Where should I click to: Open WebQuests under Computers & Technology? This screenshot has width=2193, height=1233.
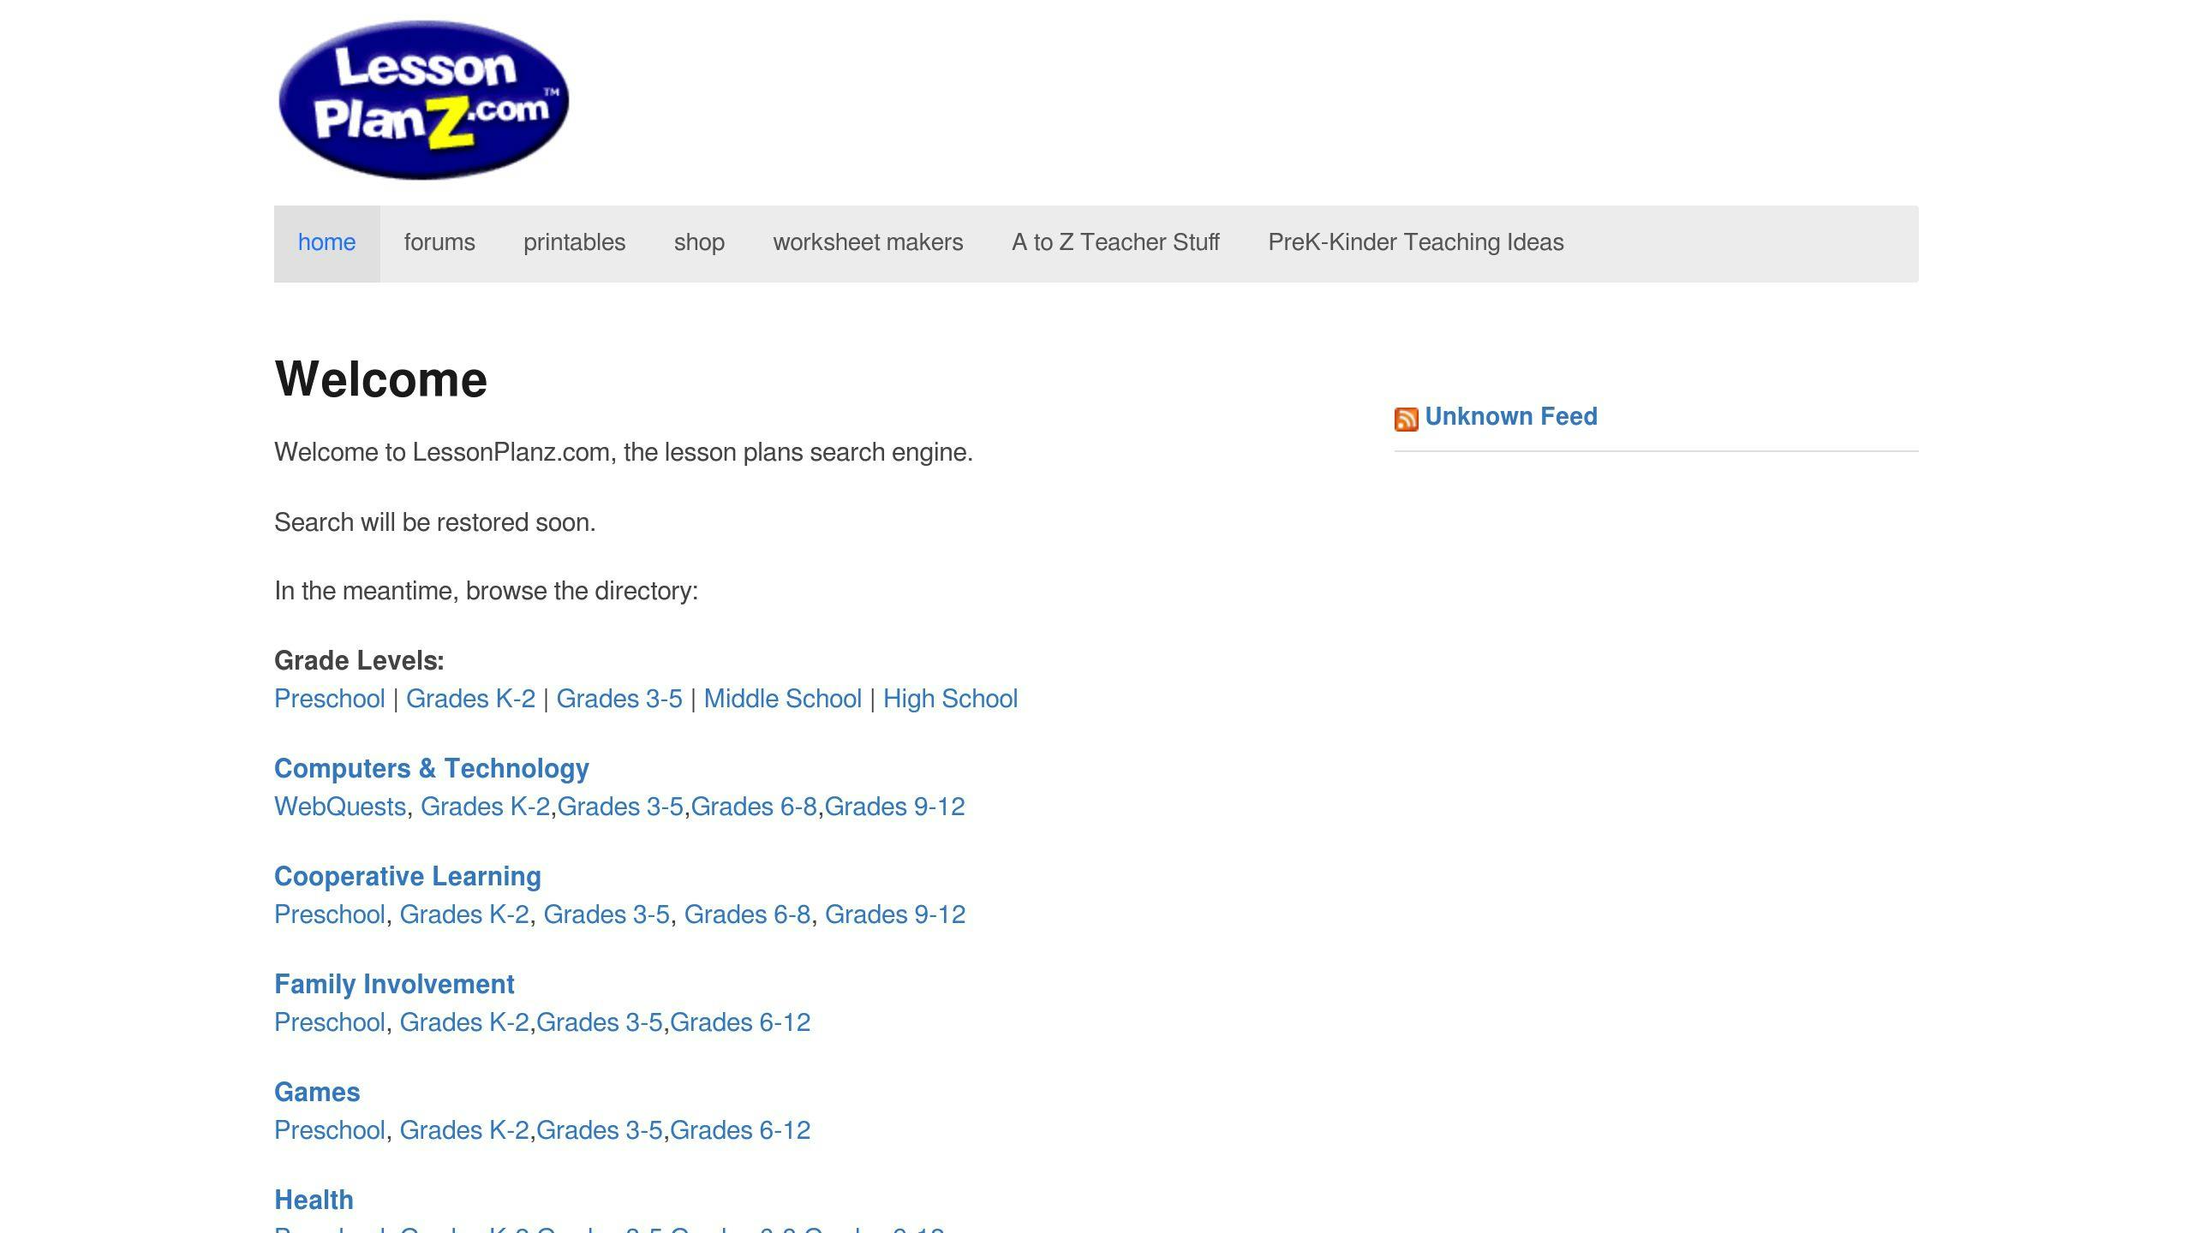(340, 807)
